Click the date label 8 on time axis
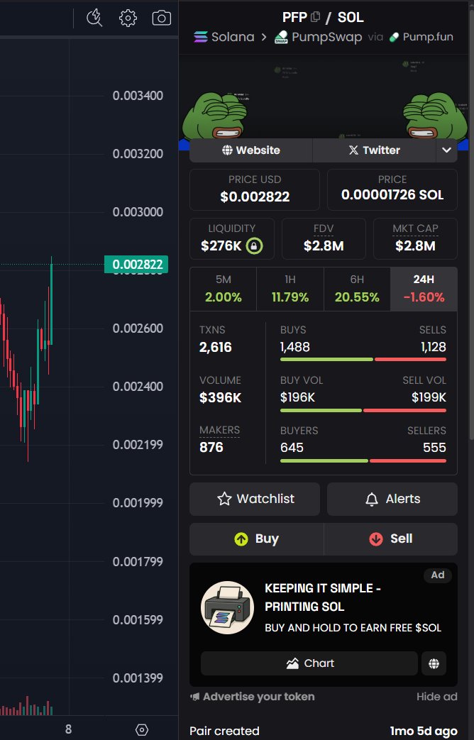The height and width of the screenshot is (740, 474). pyautogui.click(x=68, y=729)
